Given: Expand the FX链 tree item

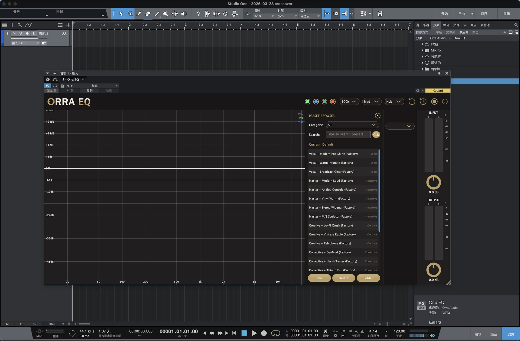Looking at the screenshot, I should coord(422,44).
